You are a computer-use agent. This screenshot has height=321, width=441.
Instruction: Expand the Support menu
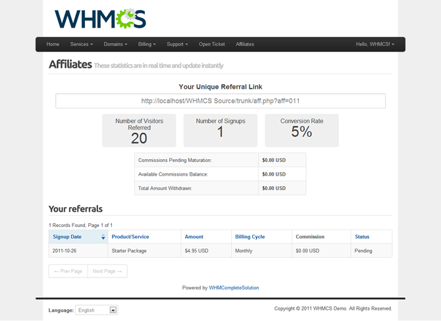pos(177,44)
